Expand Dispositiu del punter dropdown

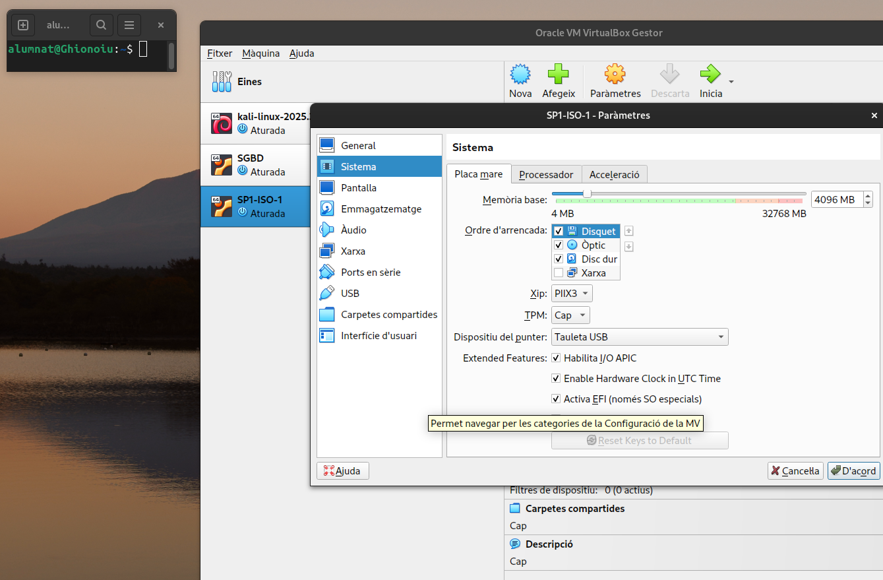click(639, 337)
